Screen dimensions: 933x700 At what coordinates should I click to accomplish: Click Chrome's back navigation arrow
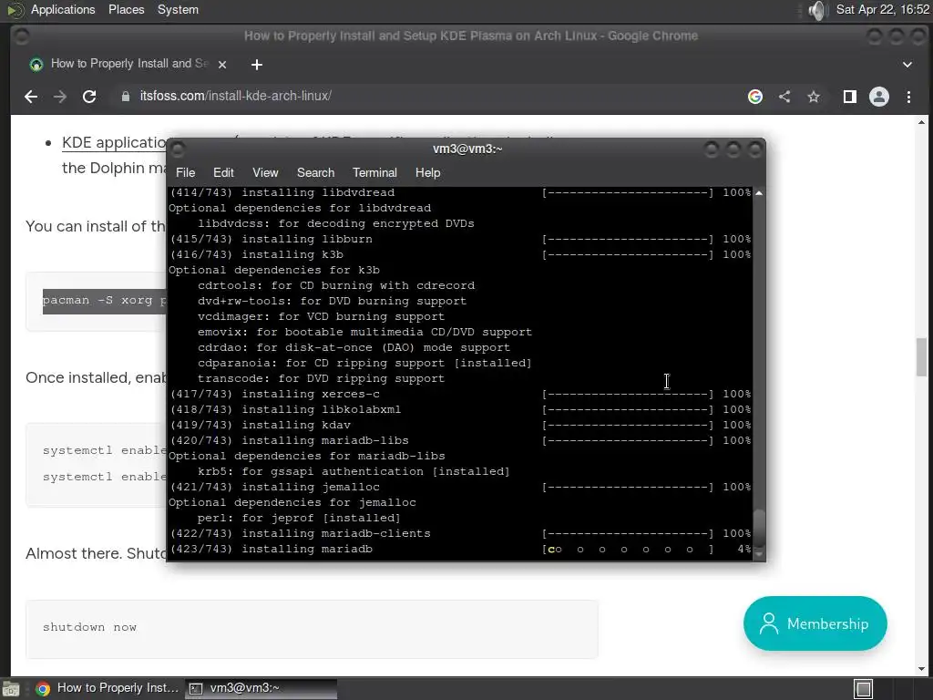click(31, 97)
